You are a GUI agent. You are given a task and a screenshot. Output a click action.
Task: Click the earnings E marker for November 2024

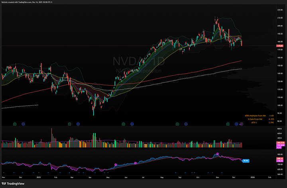(x=15, y=124)
